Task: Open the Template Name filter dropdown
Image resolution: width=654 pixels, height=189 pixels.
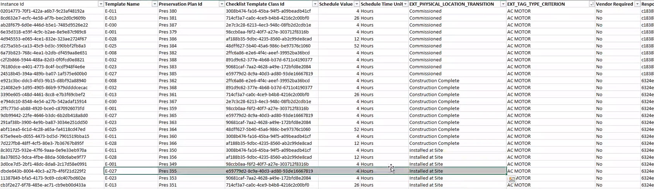Action: point(155,4)
